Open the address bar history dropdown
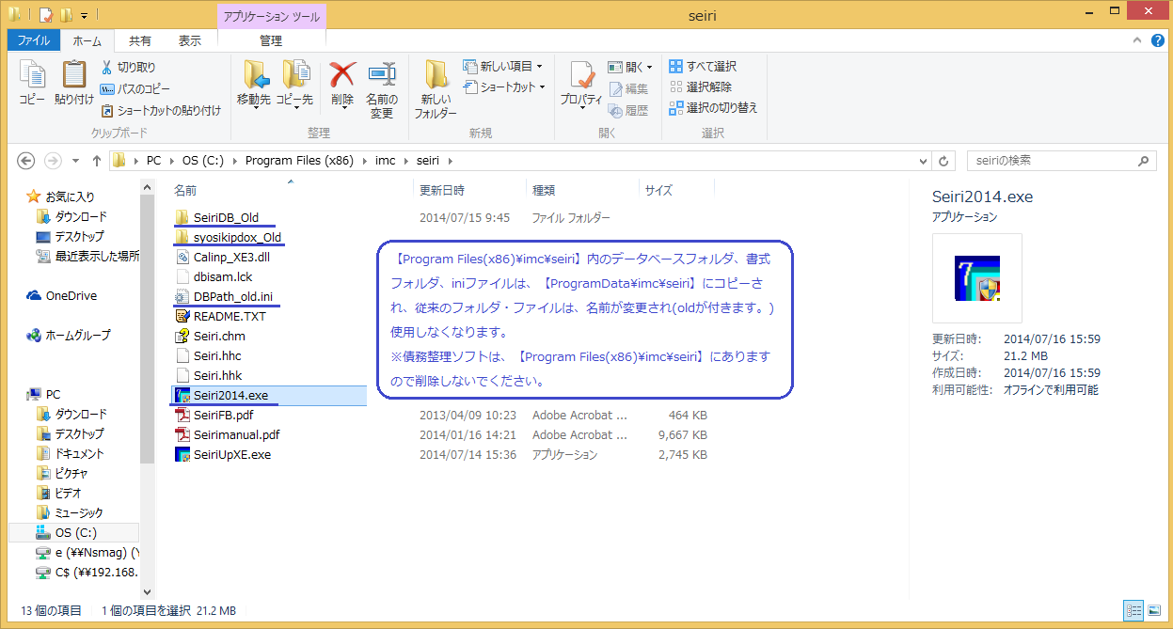 pos(923,160)
